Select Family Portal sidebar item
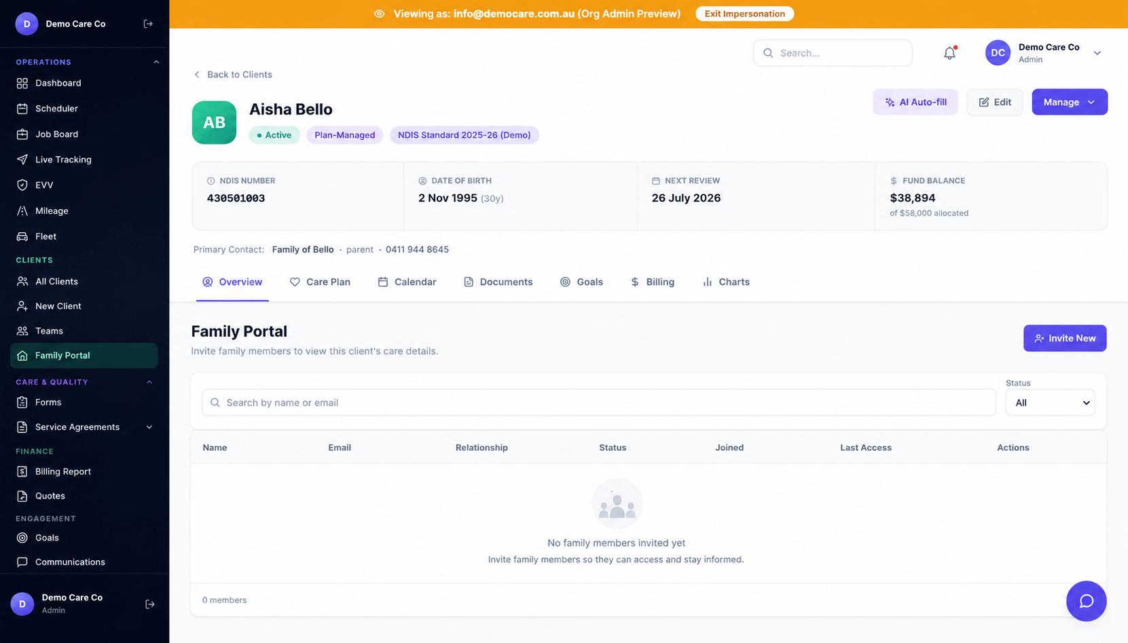1128x643 pixels. (84, 355)
